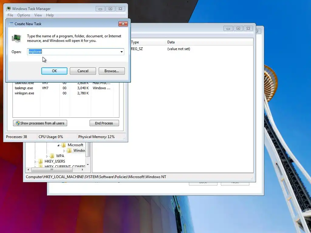Select the taskmgr.exe process row

click(66, 88)
